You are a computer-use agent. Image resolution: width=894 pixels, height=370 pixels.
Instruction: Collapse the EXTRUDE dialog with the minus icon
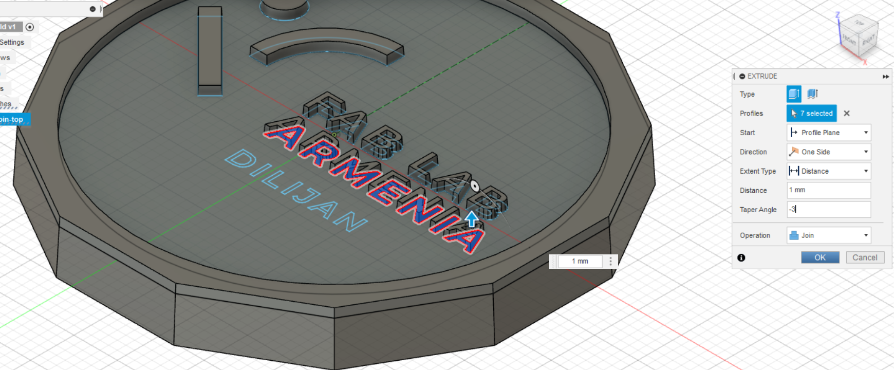pyautogui.click(x=742, y=77)
